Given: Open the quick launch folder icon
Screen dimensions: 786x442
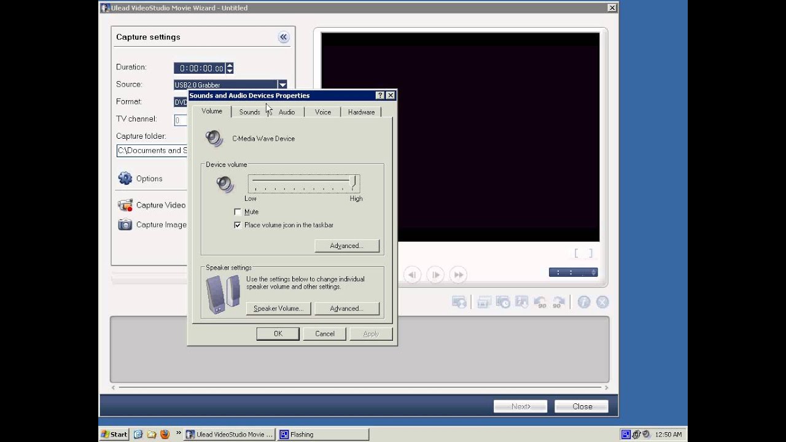Looking at the screenshot, I should 152,435.
